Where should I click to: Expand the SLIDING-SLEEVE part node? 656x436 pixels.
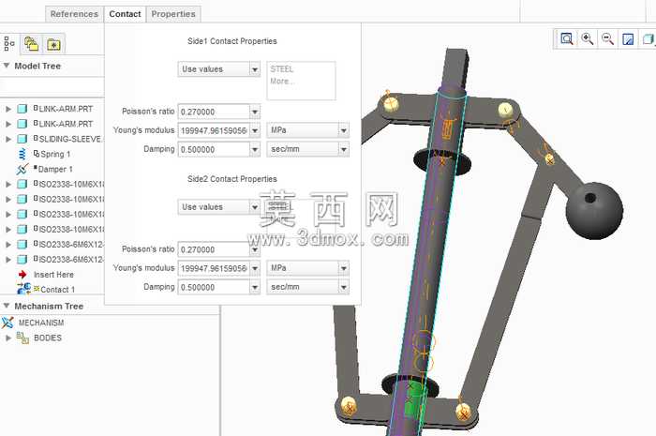pos(7,139)
